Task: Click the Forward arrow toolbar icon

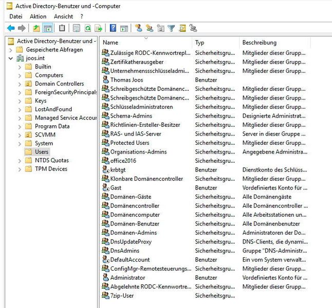Action: pos(22,28)
